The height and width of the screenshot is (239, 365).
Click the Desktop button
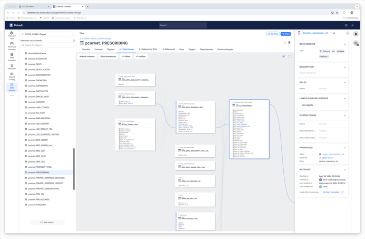click(273, 34)
